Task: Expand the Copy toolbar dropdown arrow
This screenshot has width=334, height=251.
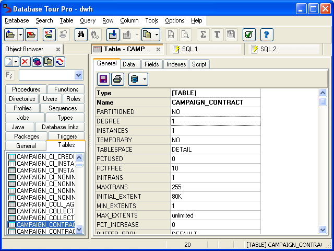Action: pyautogui.click(x=157, y=35)
